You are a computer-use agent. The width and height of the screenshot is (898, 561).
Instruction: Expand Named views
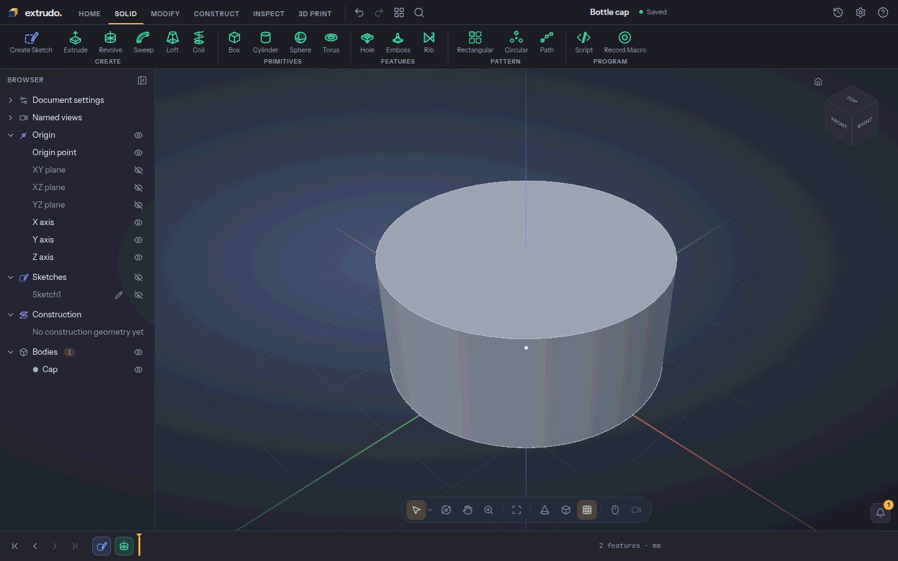[11, 118]
